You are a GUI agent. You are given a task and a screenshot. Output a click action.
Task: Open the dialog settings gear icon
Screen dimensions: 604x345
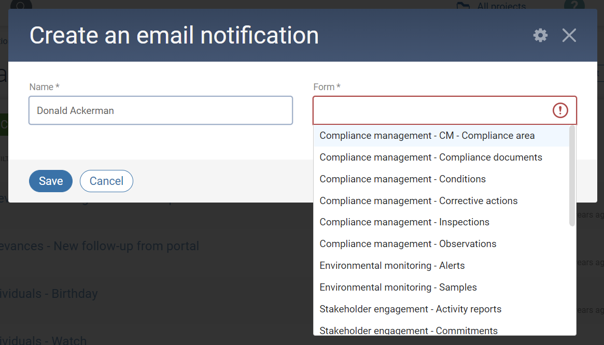coord(540,35)
